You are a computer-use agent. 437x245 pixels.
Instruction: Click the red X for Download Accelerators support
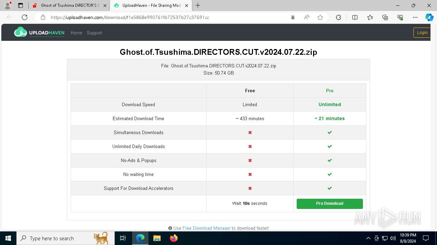(250, 188)
